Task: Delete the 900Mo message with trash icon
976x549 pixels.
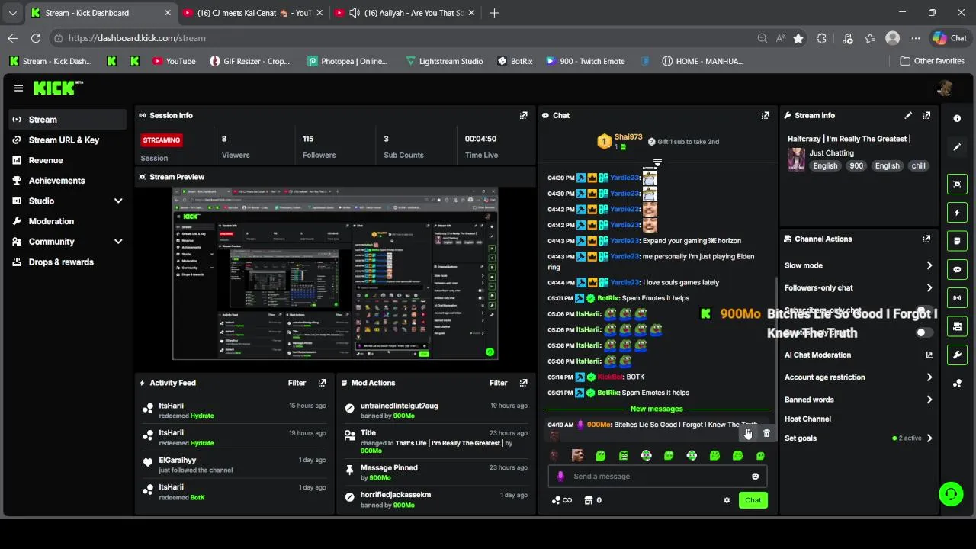Action: 766,433
